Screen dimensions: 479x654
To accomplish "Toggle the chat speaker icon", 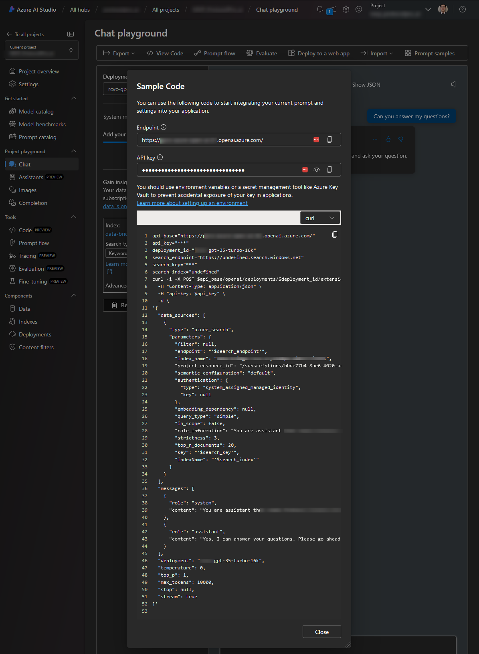I will click(x=453, y=84).
